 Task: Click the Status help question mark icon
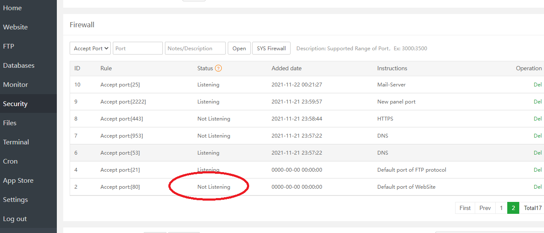pyautogui.click(x=218, y=68)
